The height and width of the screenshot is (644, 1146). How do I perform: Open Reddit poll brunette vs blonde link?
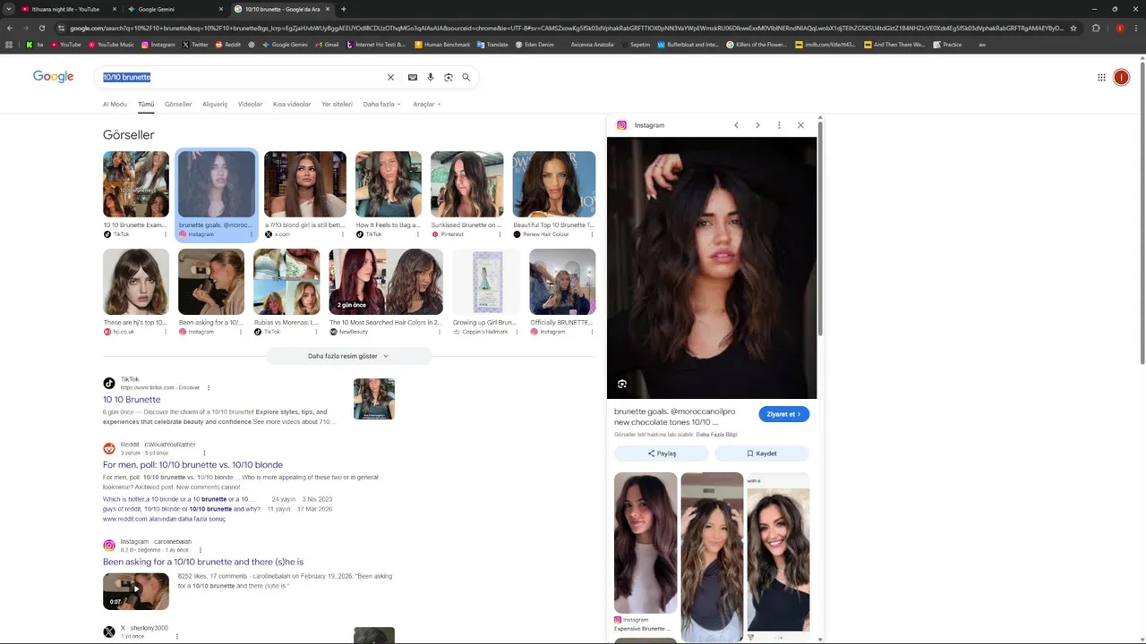tap(192, 465)
